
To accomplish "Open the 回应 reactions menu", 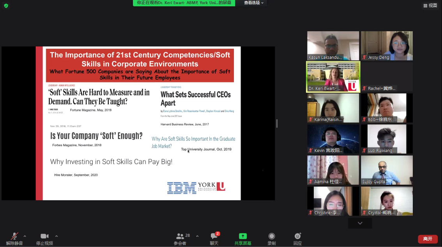I will point(298,239).
